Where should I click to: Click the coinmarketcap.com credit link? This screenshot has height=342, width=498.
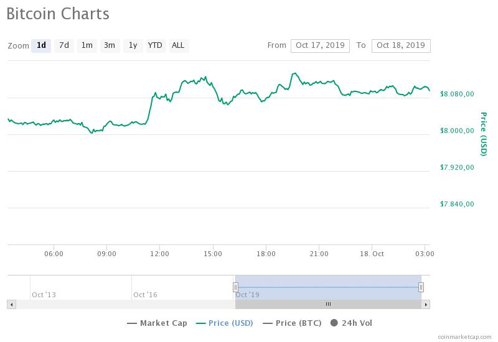[x=464, y=337]
